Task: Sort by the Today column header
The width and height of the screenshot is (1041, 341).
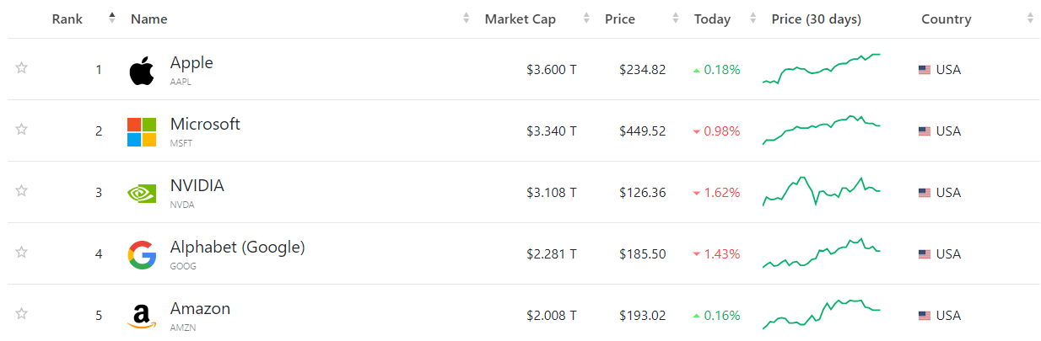Action: 712,19
